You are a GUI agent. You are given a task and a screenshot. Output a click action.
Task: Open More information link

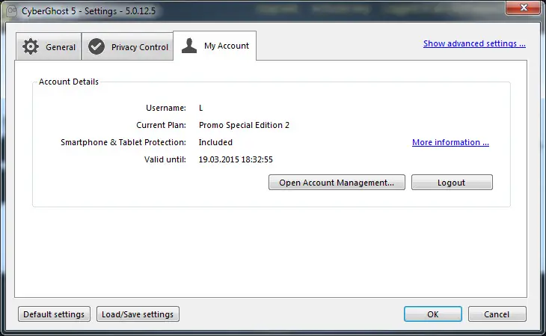[450, 142]
